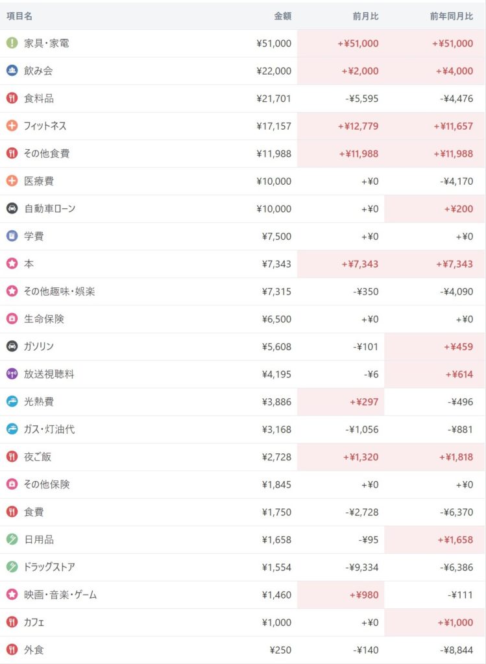Click the 前年同月比 column header
The width and height of the screenshot is (486, 664).
click(452, 16)
